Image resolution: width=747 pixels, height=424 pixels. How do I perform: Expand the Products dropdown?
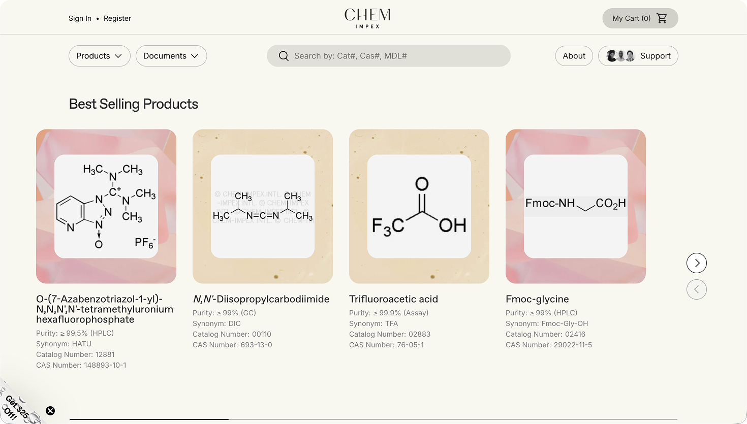point(99,56)
